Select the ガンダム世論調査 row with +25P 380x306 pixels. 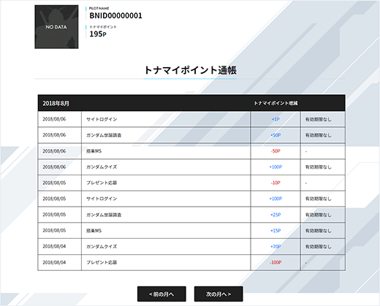coord(191,215)
